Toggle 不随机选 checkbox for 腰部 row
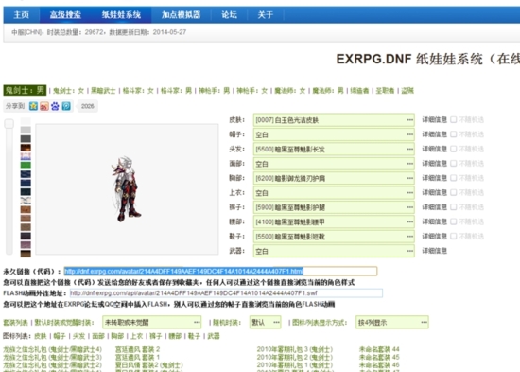Screen dimensions: 520x372 [453, 221]
